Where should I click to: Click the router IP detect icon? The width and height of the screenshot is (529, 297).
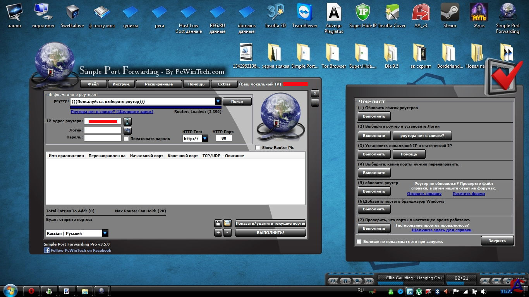pyautogui.click(x=127, y=121)
